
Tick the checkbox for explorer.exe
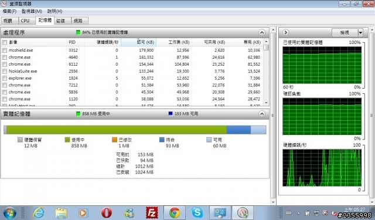(x=5, y=78)
